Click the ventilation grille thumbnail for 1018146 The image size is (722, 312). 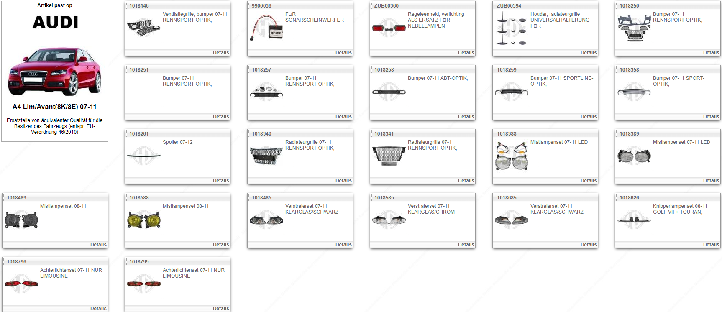coord(143,28)
